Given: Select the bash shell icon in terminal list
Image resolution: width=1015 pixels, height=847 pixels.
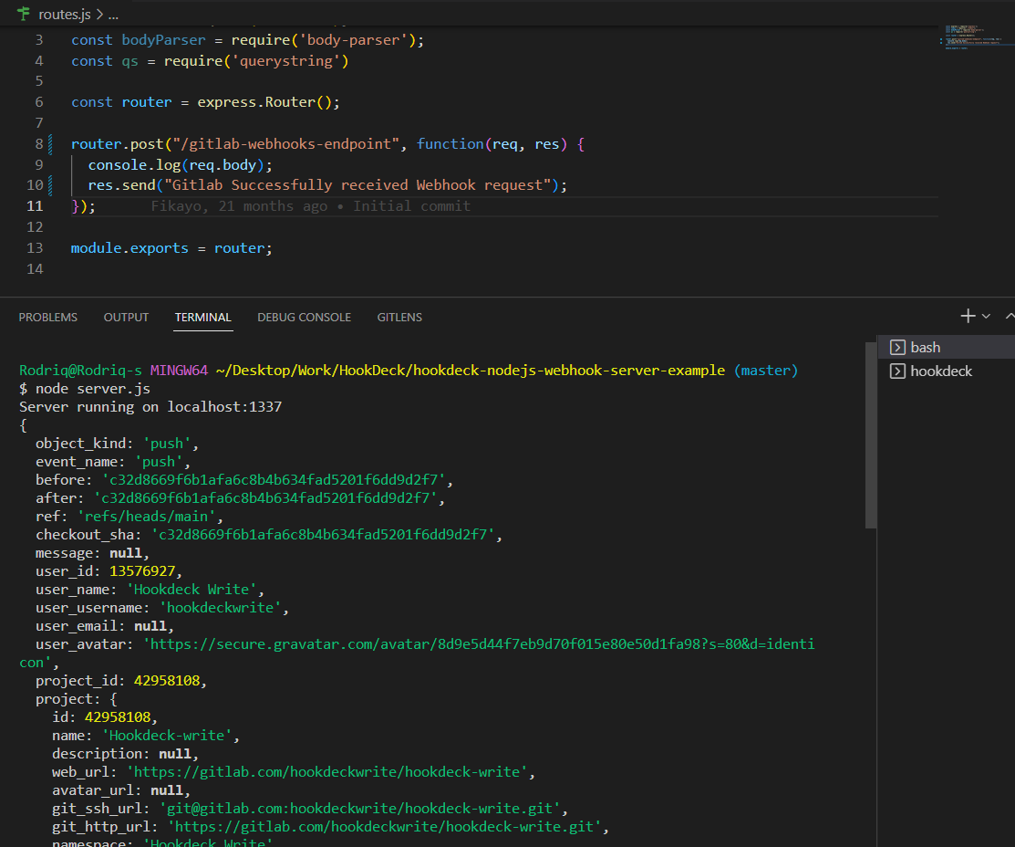Looking at the screenshot, I should click(897, 346).
